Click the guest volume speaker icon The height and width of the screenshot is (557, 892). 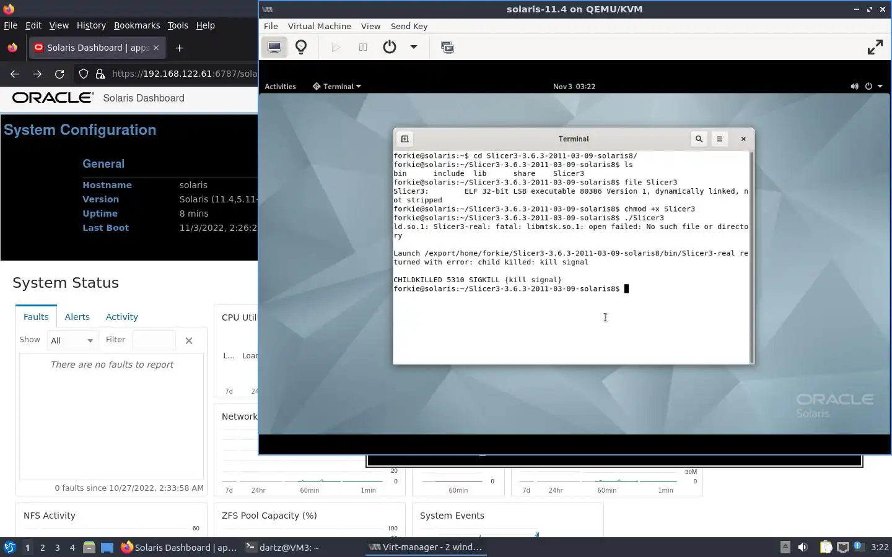click(x=855, y=87)
